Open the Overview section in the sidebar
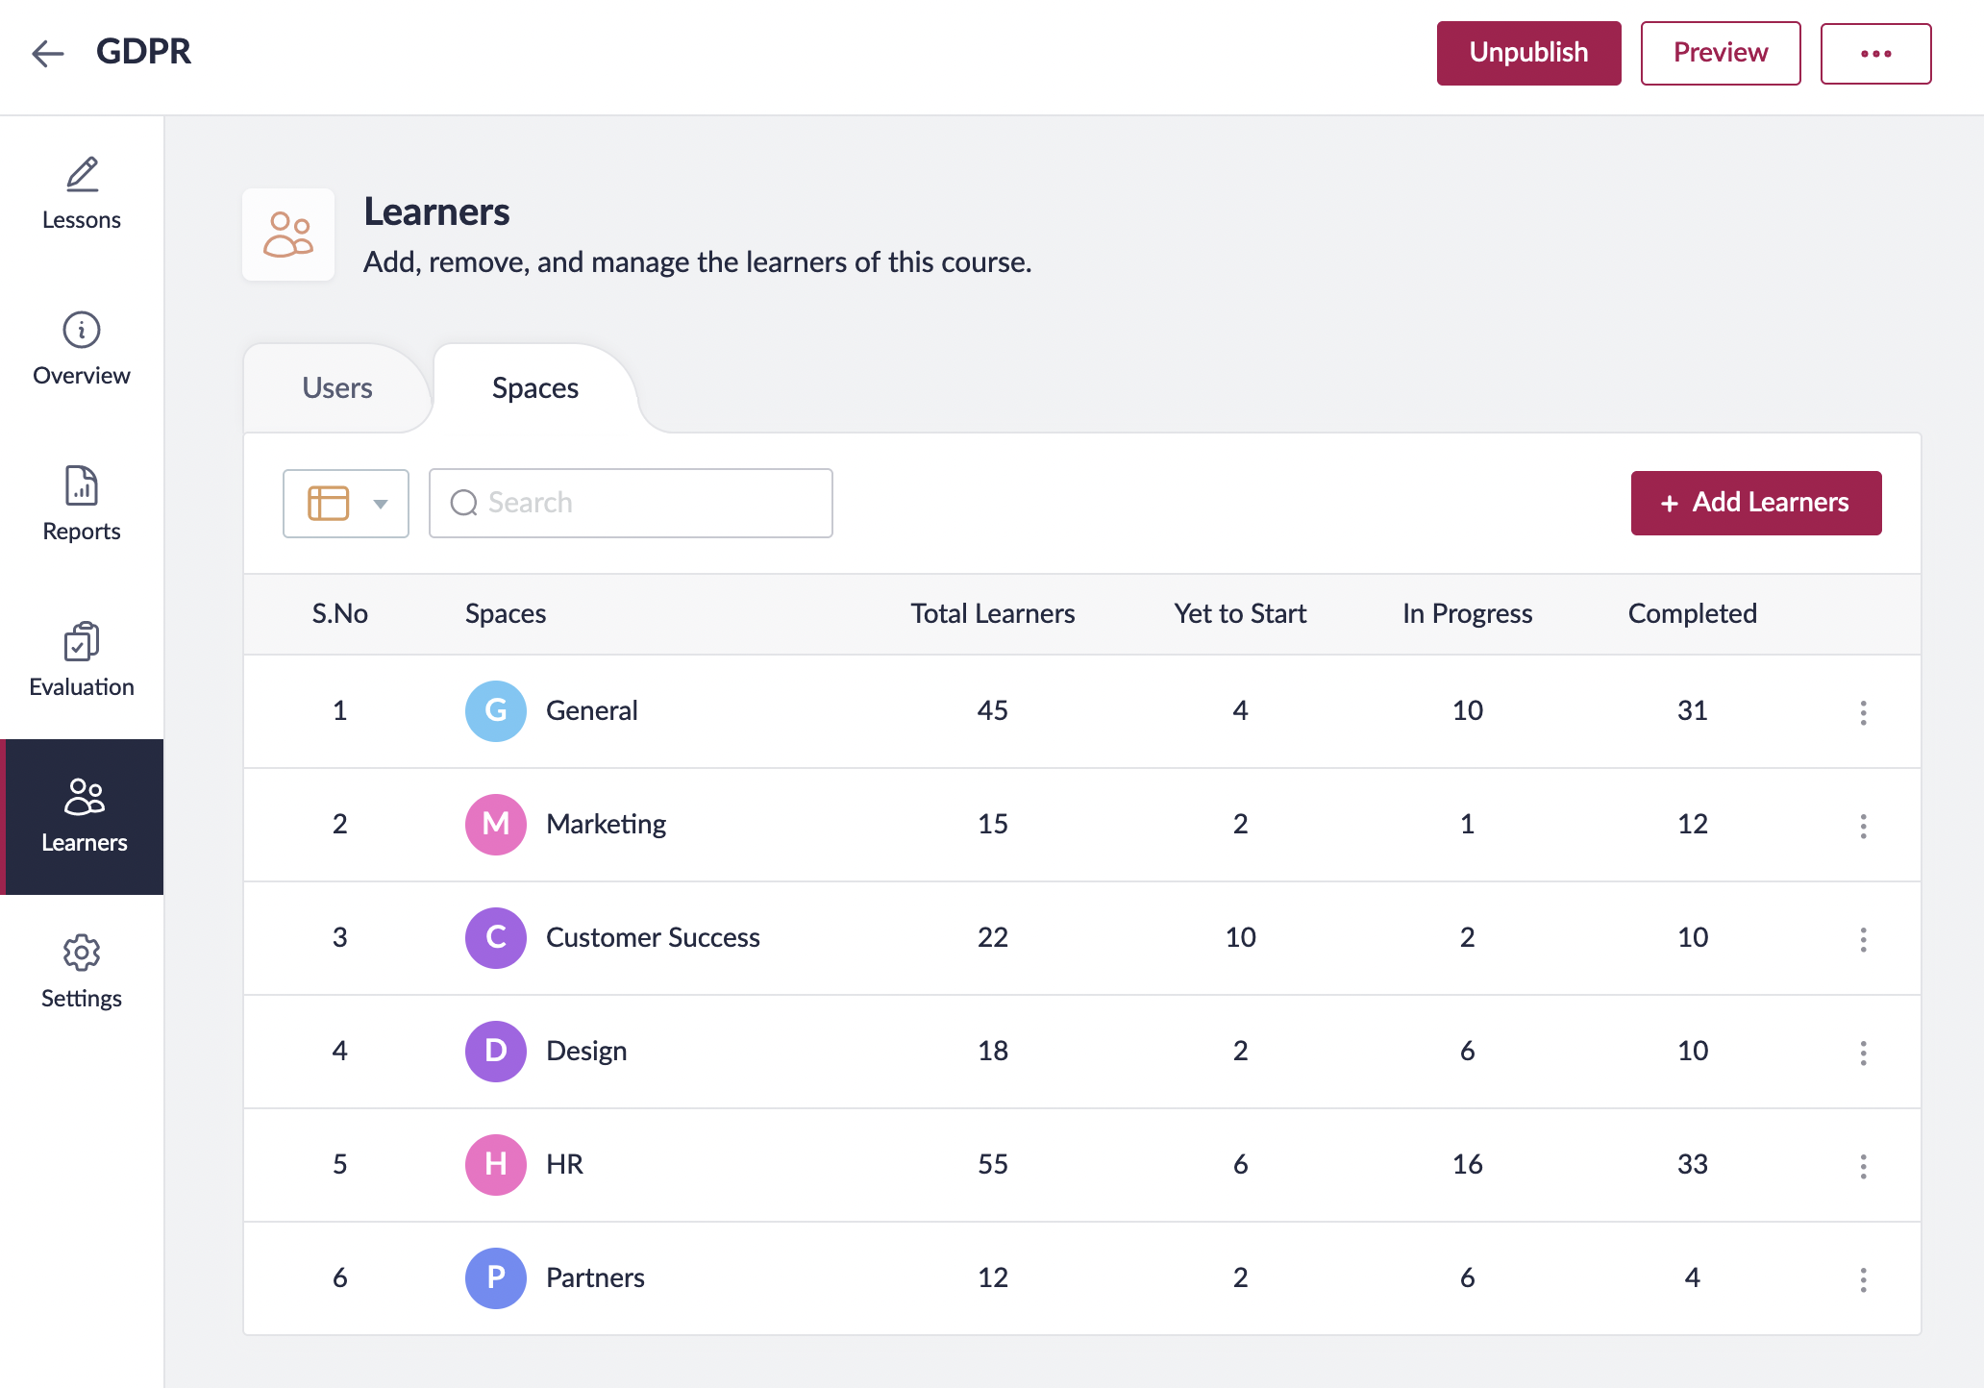This screenshot has width=1984, height=1388. tap(82, 349)
